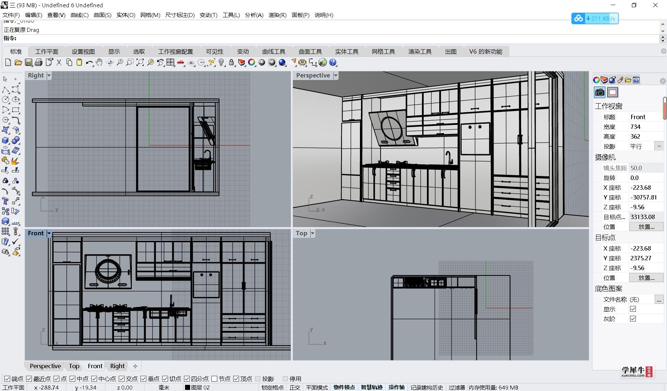
Task: Click the Lock padlock icon
Action: [x=231, y=63]
